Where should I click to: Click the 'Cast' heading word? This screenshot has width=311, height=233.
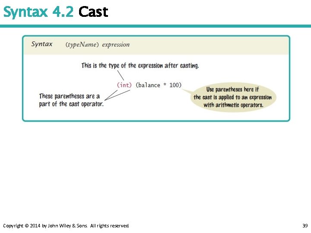point(93,12)
